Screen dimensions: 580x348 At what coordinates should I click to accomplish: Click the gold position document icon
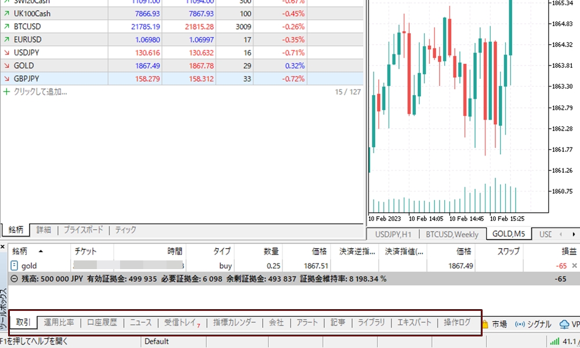pos(14,266)
